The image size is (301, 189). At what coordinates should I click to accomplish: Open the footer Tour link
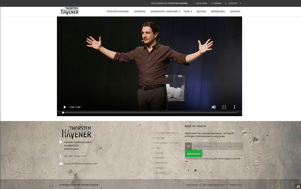coord(158,148)
